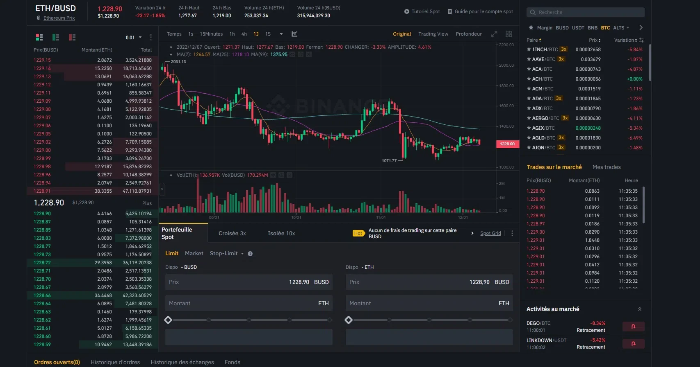Remove the MA indicator with its X
This screenshot has width=700, height=367.
[309, 54]
